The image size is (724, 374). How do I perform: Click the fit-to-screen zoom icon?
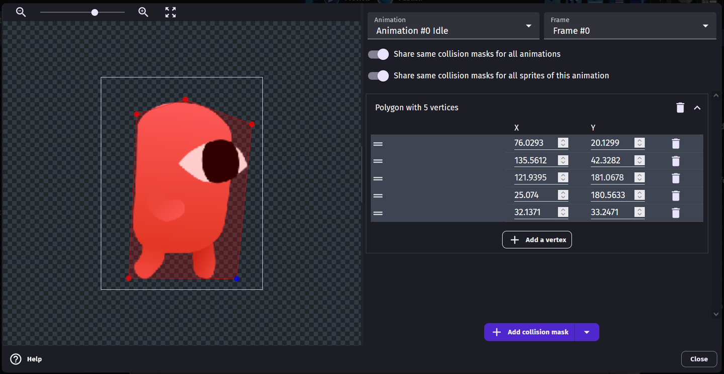pyautogui.click(x=170, y=12)
